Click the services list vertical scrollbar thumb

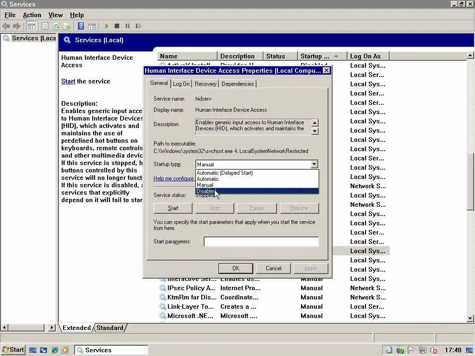tap(470, 182)
